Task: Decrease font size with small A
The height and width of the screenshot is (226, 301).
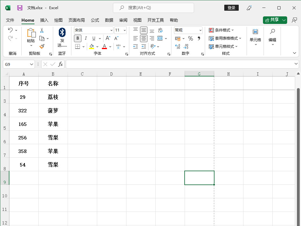Action: (116, 38)
